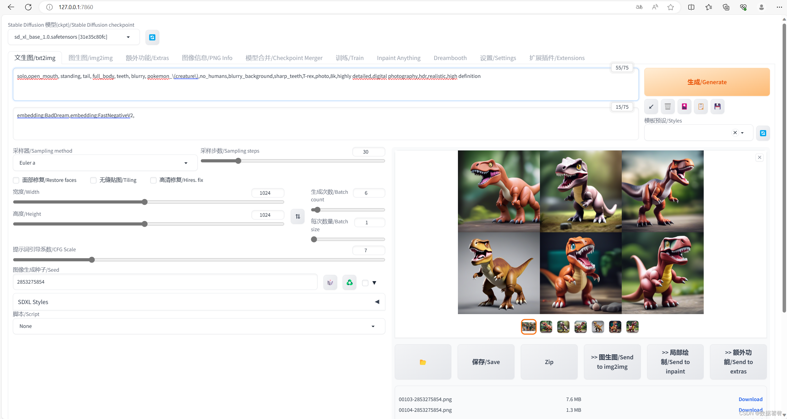Viewport: 787px width, 419px height.
Task: Enable the Restore faces checkbox
Action: [x=16, y=180]
